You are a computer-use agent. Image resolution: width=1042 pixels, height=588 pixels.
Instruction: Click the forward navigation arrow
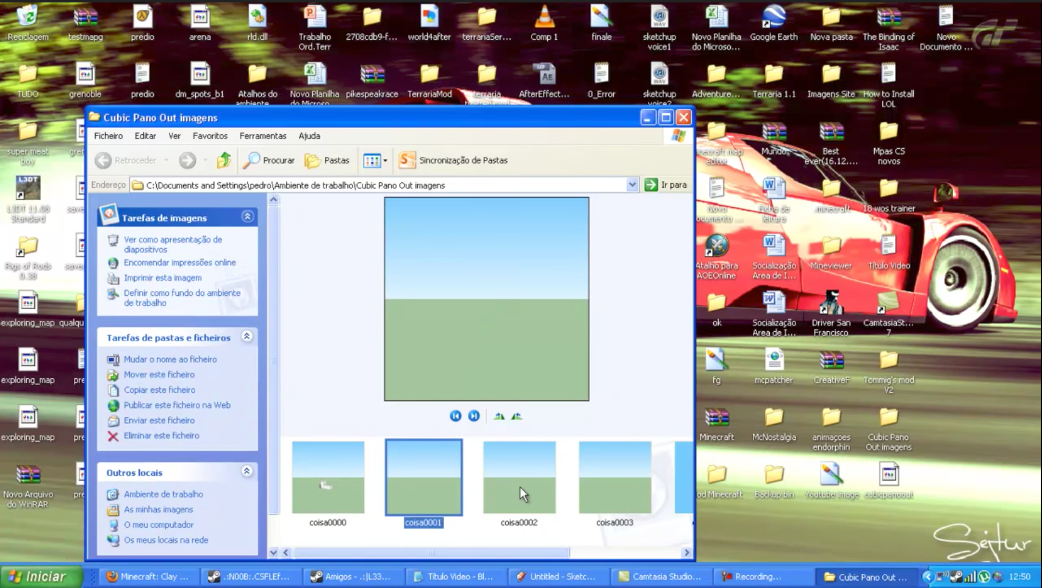(187, 160)
